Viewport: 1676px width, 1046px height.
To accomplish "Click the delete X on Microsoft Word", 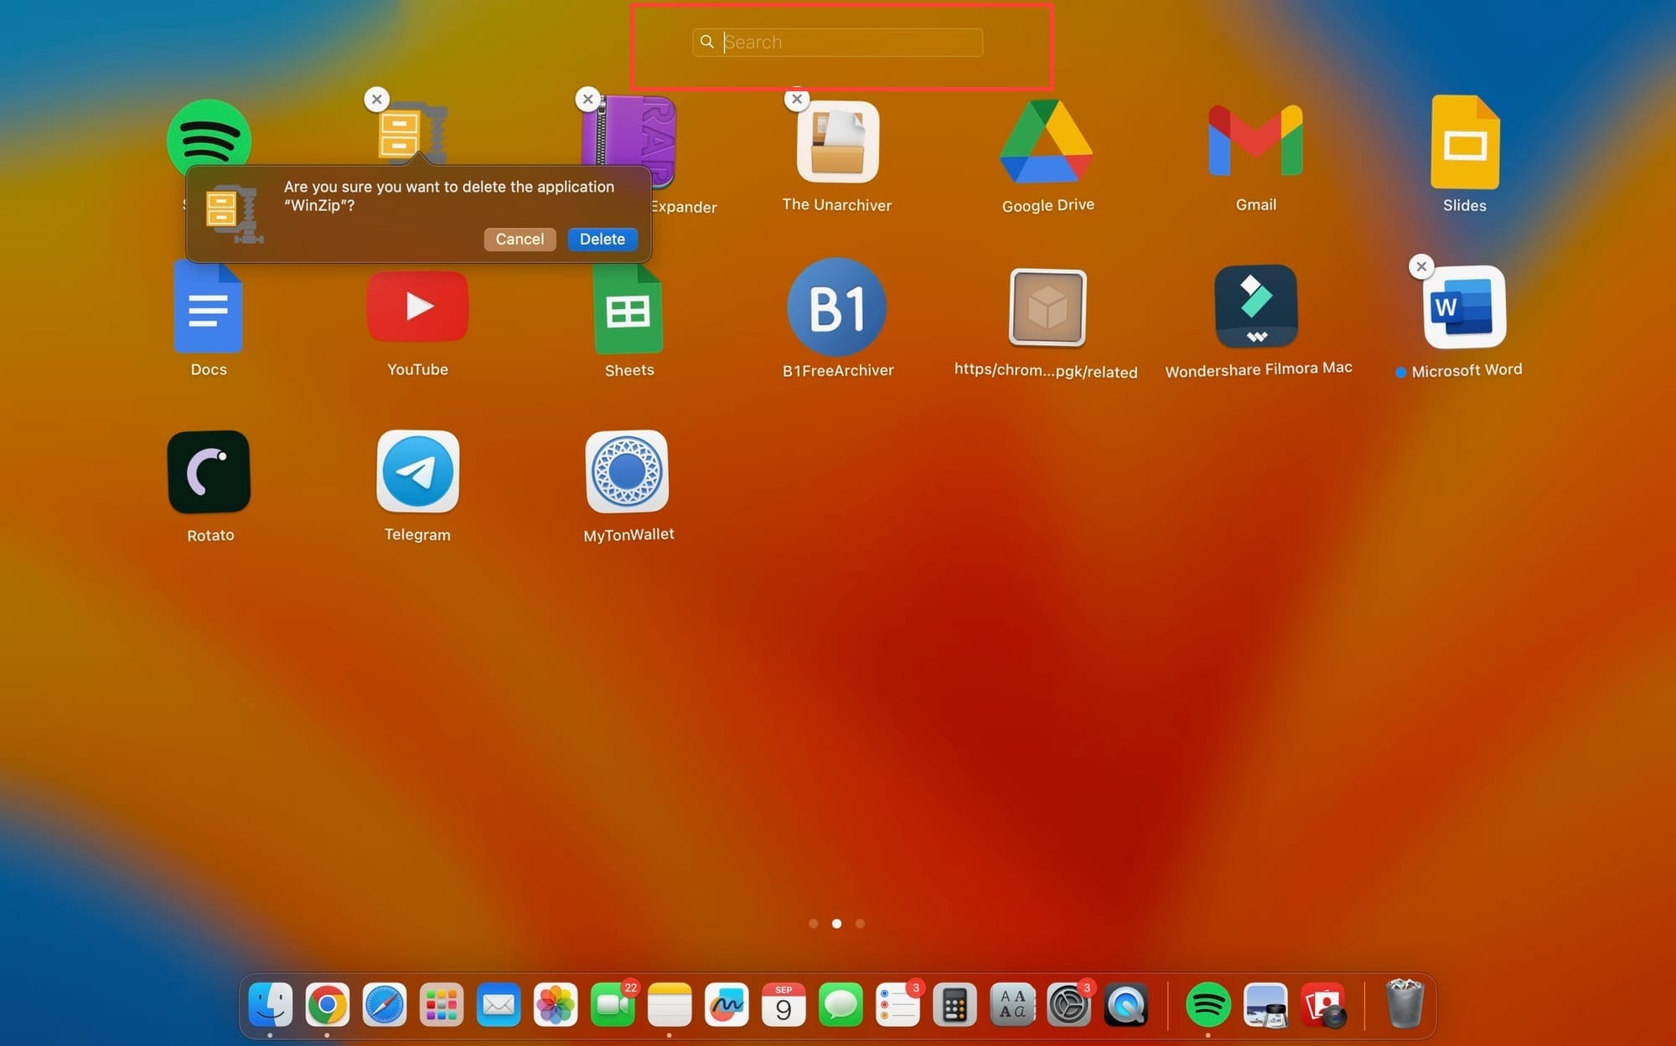I will pyautogui.click(x=1421, y=267).
